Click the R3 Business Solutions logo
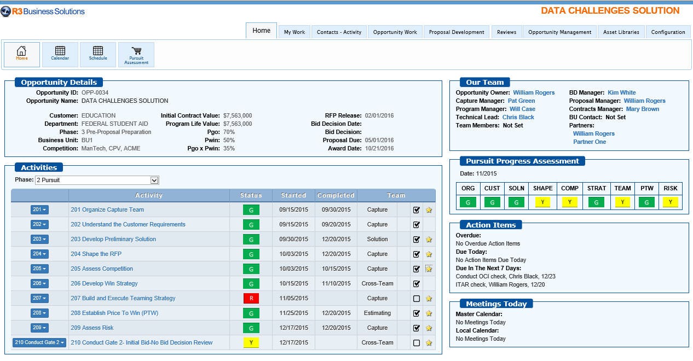693x361 pixels. point(44,11)
